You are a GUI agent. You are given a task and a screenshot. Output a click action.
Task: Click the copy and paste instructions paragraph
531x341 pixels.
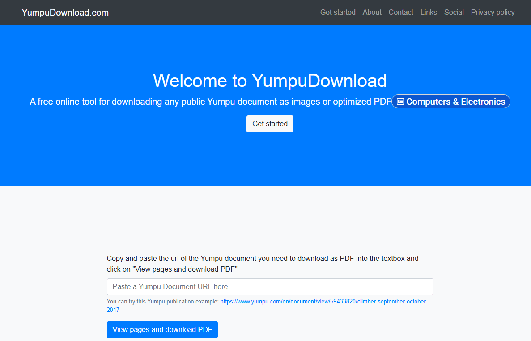pos(263,264)
